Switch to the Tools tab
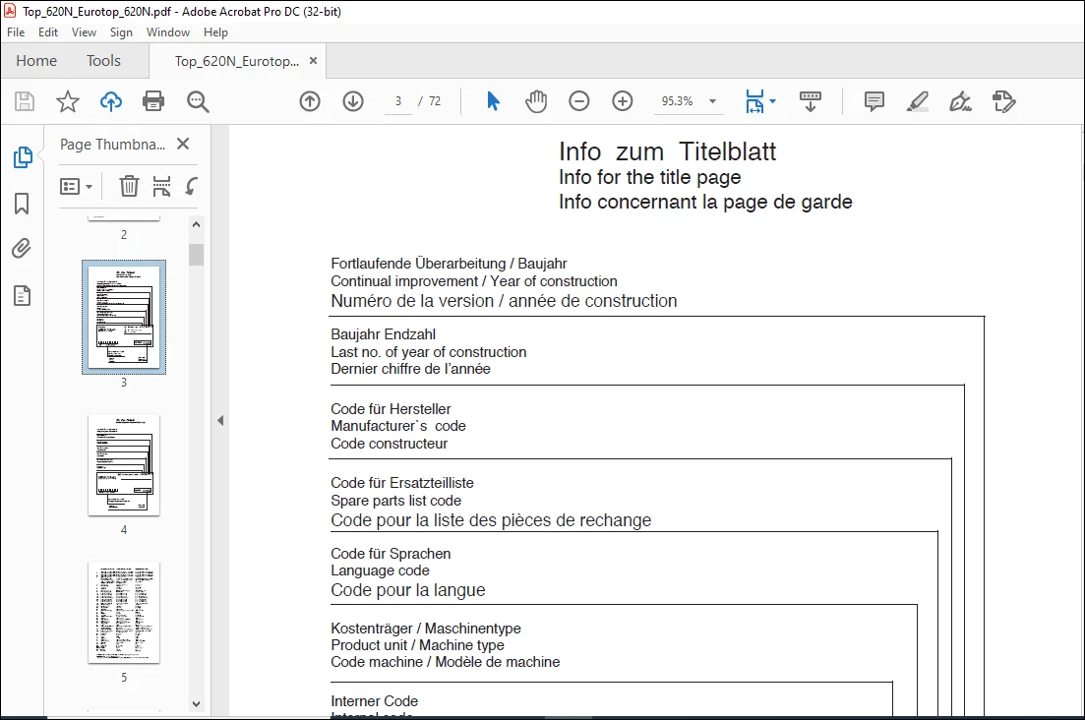1085x720 pixels. tap(104, 61)
